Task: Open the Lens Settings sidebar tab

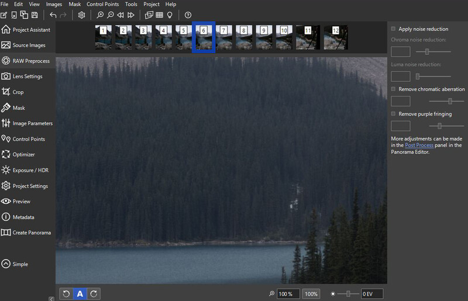Action: coord(27,77)
